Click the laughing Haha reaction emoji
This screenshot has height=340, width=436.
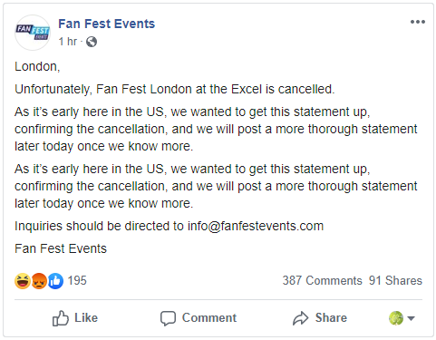click(23, 281)
